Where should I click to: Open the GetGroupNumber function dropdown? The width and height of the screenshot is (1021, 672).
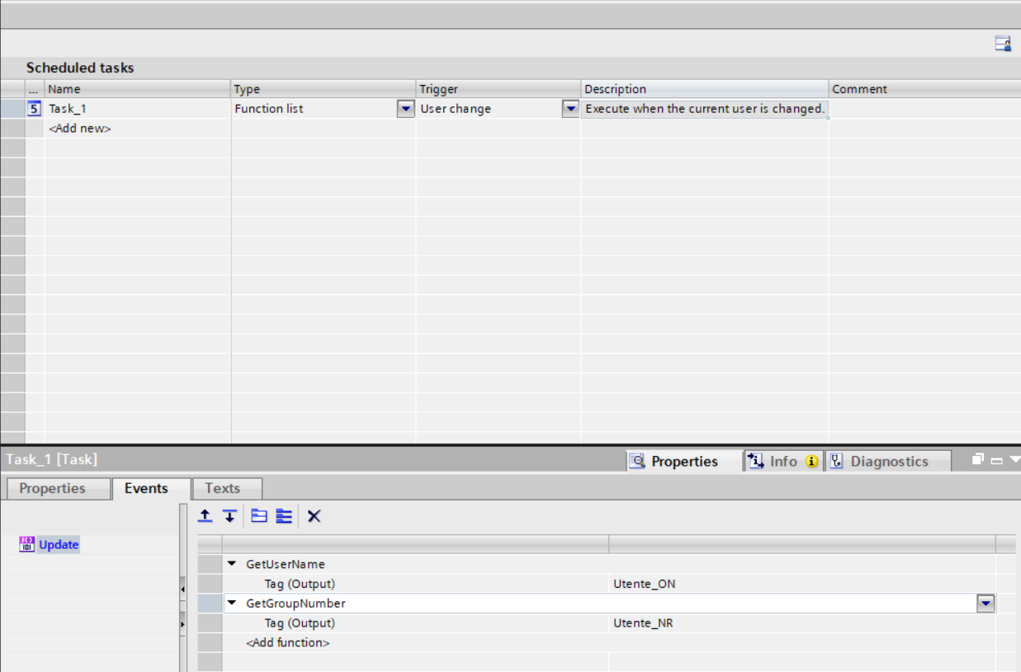[986, 604]
